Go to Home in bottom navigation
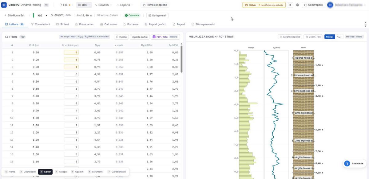This screenshot has height=179, width=369. pyautogui.click(x=10, y=172)
